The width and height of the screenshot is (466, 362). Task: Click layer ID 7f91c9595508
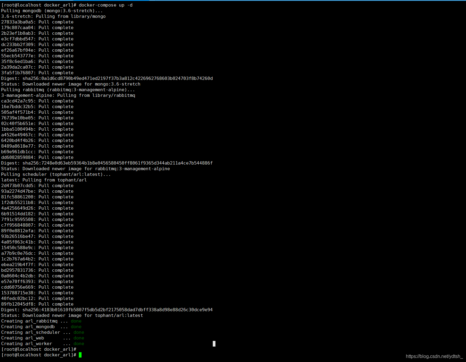coord(17,219)
